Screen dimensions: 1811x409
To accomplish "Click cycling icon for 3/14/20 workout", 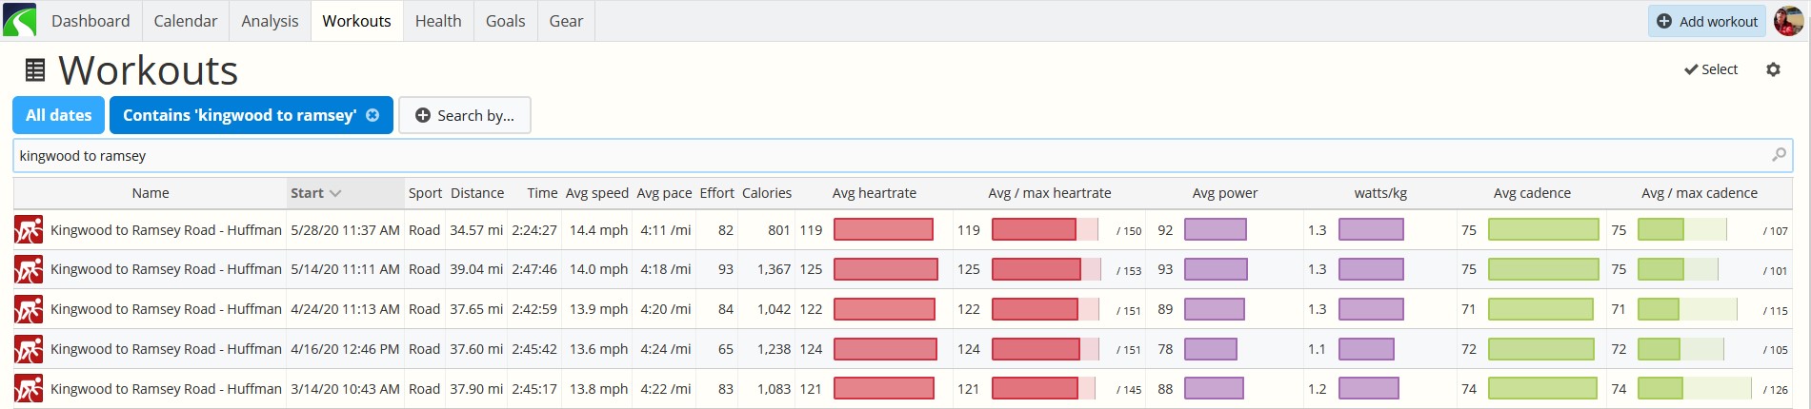I will (x=29, y=389).
